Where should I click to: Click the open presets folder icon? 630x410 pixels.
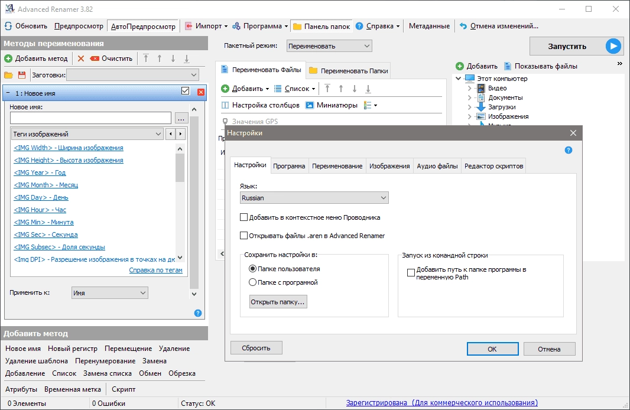point(8,75)
